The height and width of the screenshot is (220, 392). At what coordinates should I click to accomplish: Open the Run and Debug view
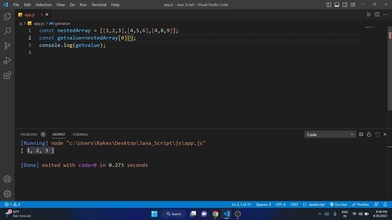tap(7, 61)
